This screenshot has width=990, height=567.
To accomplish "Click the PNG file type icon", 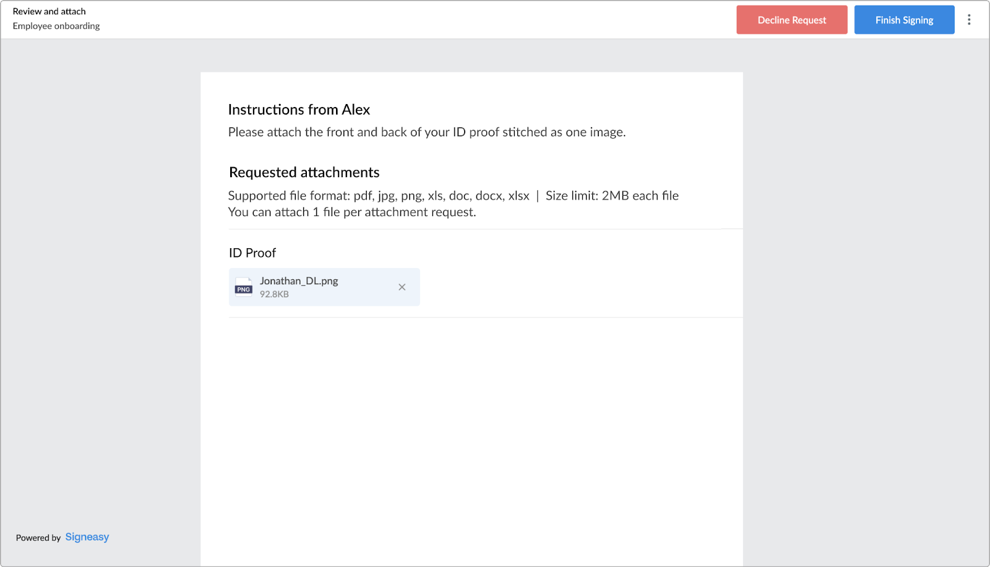I will pyautogui.click(x=244, y=287).
